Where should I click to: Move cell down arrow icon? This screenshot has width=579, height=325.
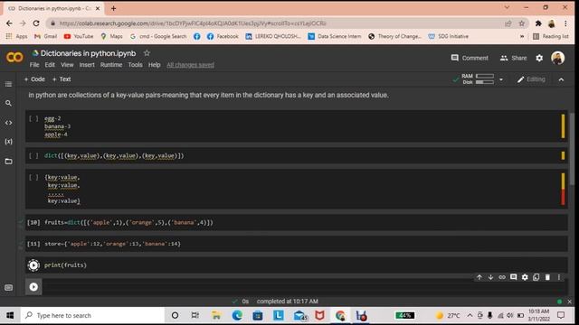pos(490,277)
